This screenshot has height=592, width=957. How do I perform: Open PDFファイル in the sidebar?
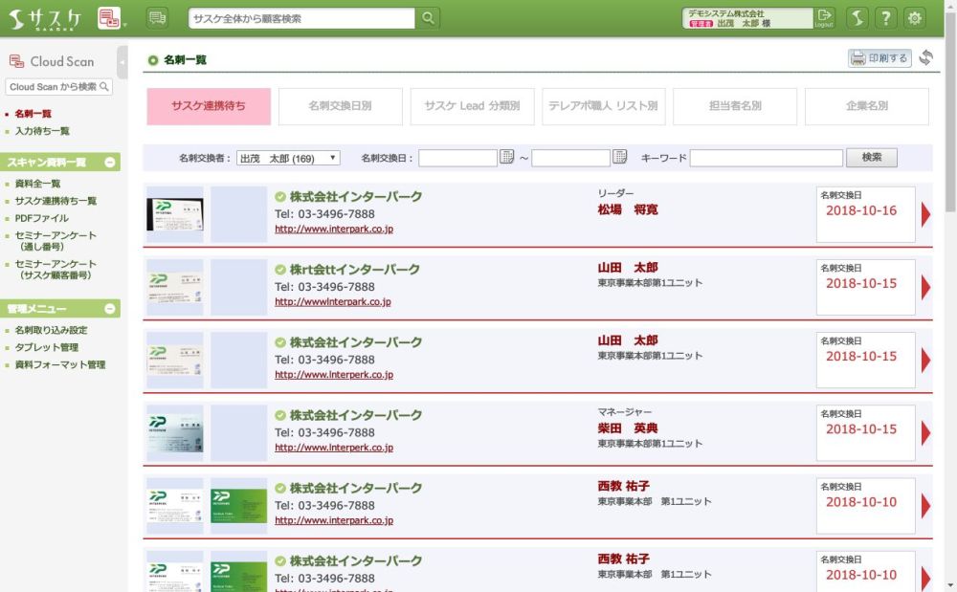tap(41, 218)
